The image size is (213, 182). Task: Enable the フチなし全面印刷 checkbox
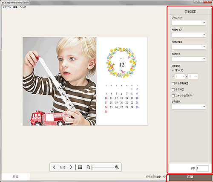point(173,96)
